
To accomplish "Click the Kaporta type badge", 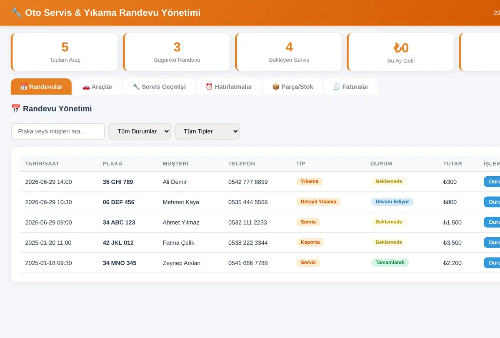I will pos(310,242).
